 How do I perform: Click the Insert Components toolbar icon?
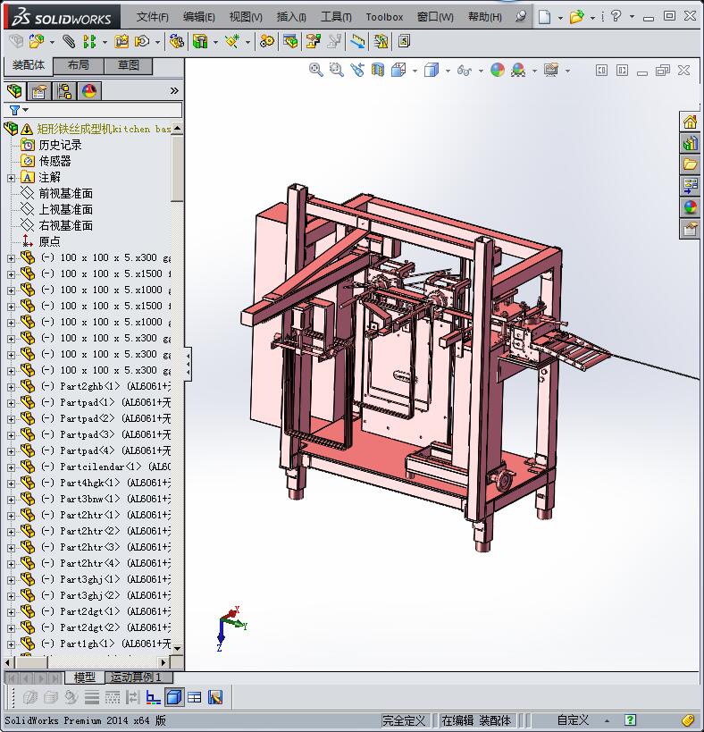(36, 41)
